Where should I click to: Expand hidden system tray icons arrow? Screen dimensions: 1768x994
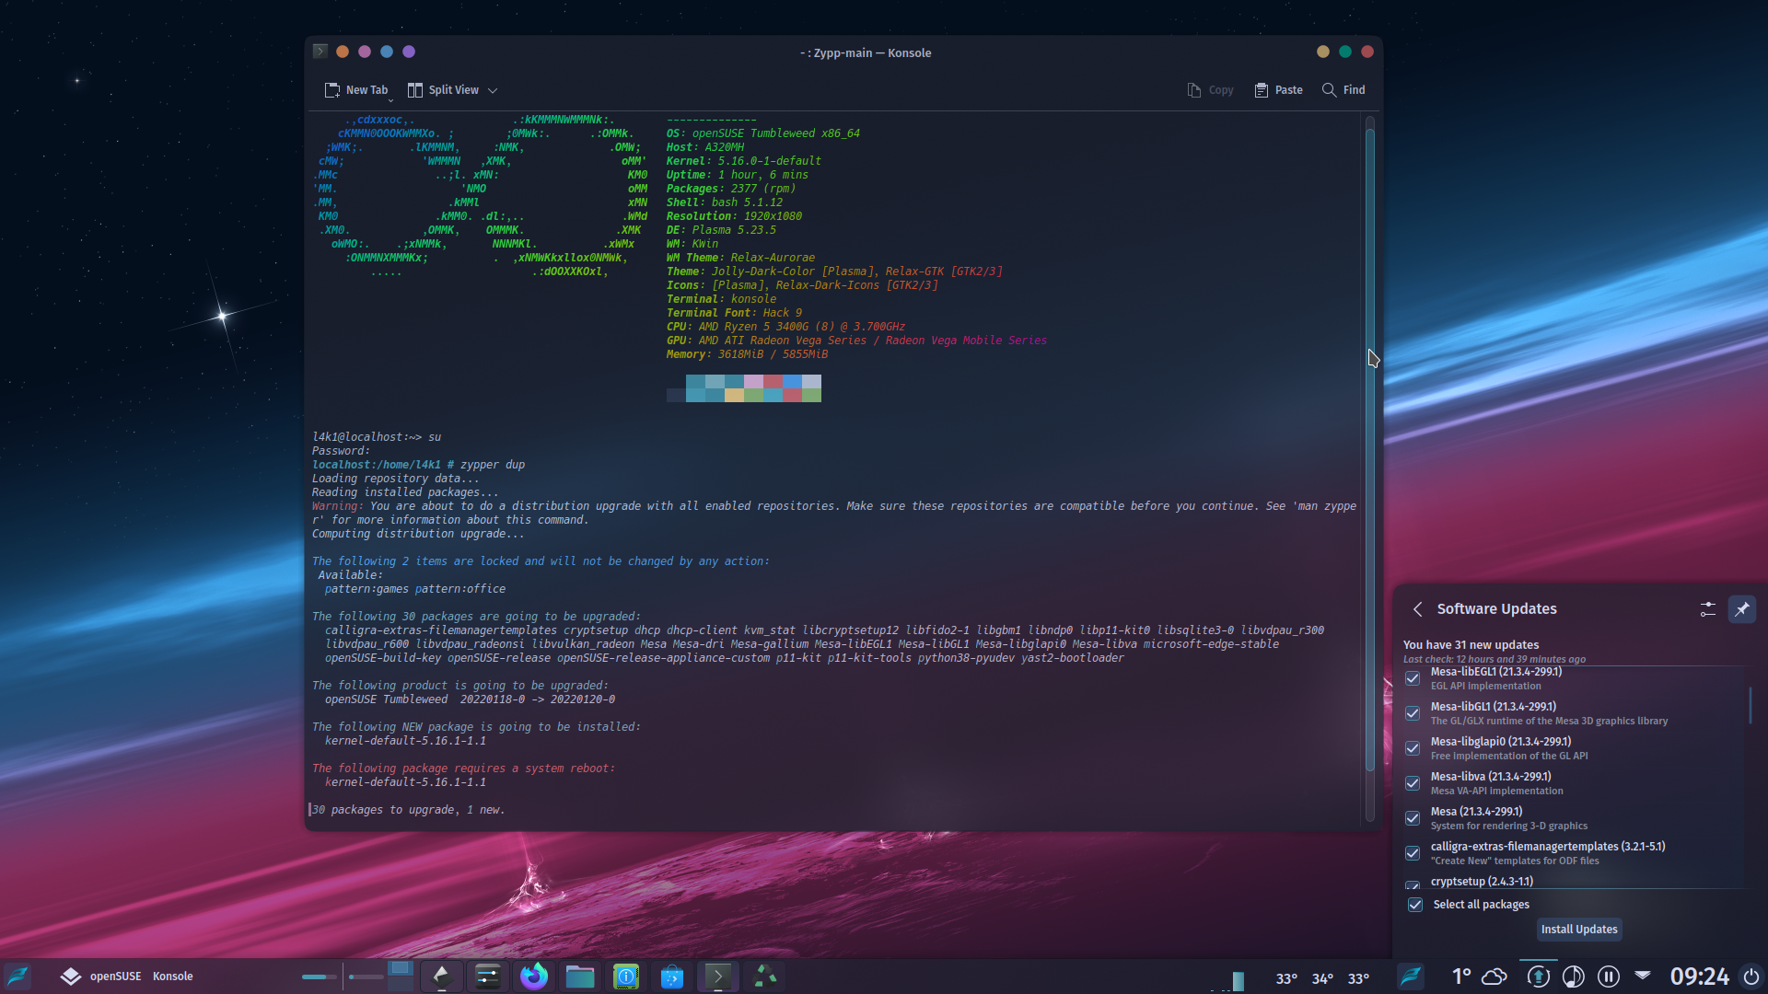tap(1642, 974)
